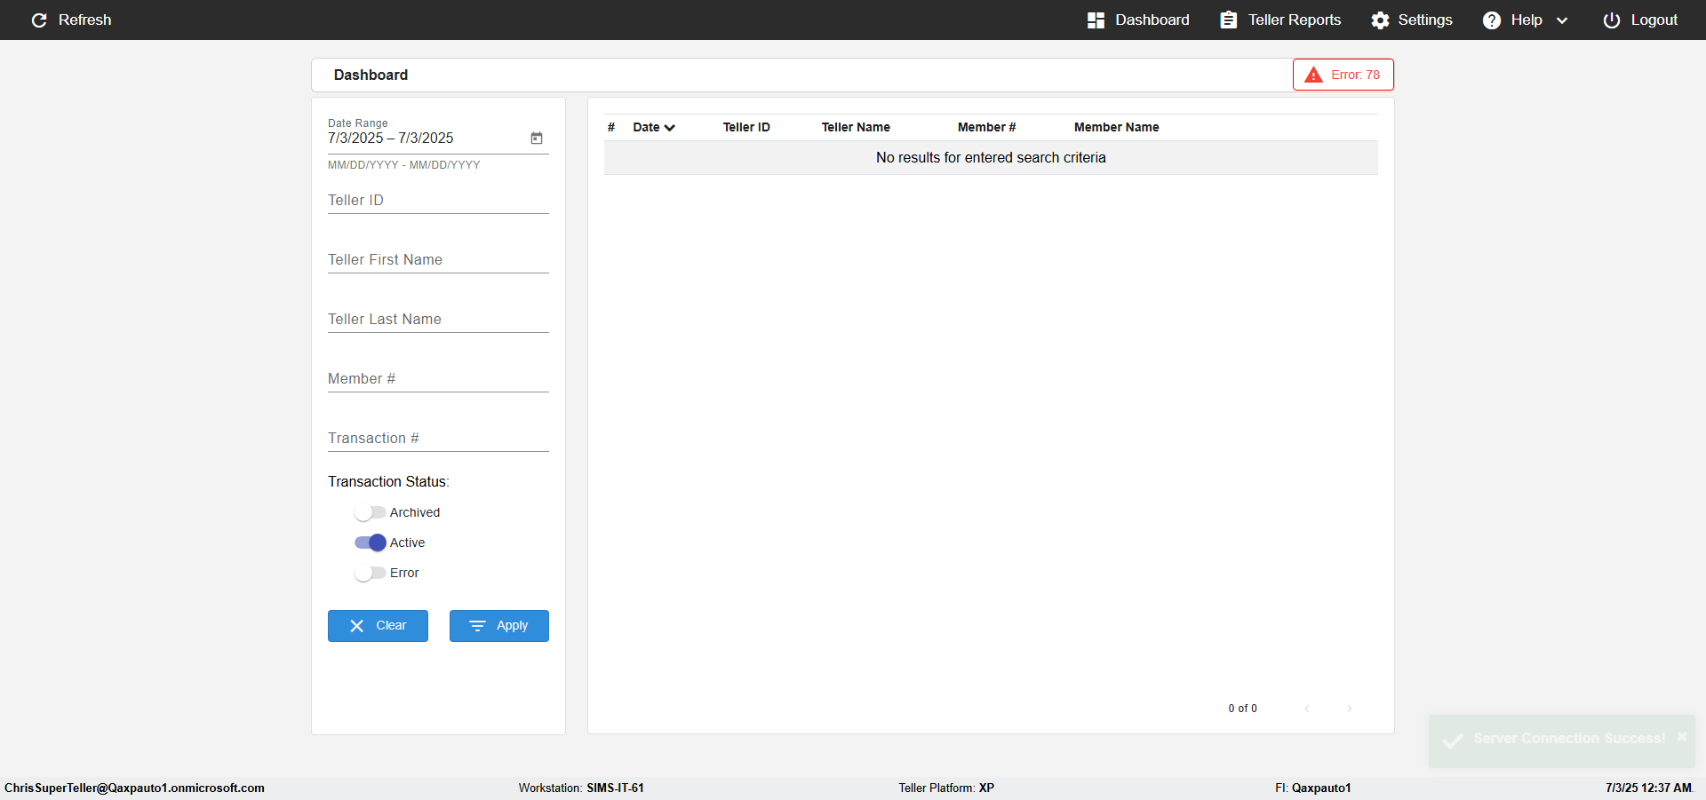This screenshot has height=800, width=1706.
Task: Go to previous results page arrow
Action: (1307, 709)
